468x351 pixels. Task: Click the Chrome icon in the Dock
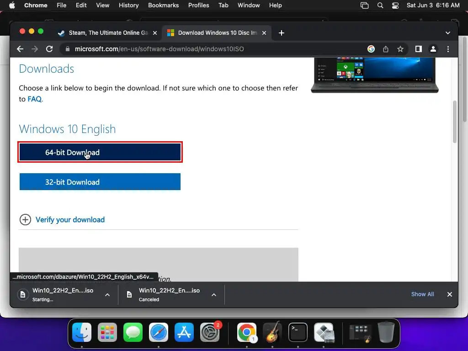coord(246,332)
